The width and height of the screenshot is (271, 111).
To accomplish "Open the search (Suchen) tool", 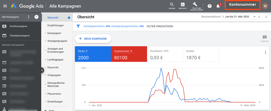I will click(x=172, y=6).
